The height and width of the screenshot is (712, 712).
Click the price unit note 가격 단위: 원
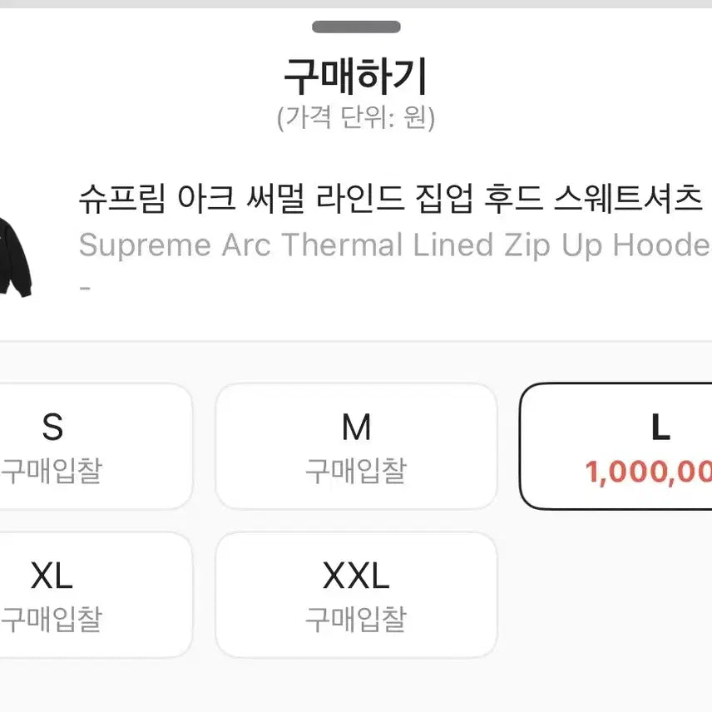[356, 116]
